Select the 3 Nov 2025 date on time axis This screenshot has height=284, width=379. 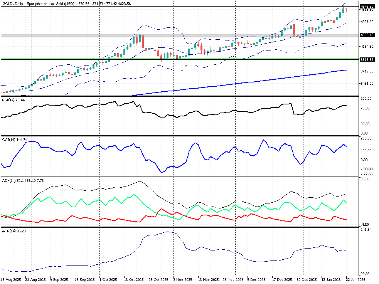click(182, 279)
